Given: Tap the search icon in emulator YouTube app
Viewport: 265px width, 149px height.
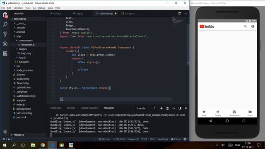Looking at the screenshot, I should (x=246, y=26).
